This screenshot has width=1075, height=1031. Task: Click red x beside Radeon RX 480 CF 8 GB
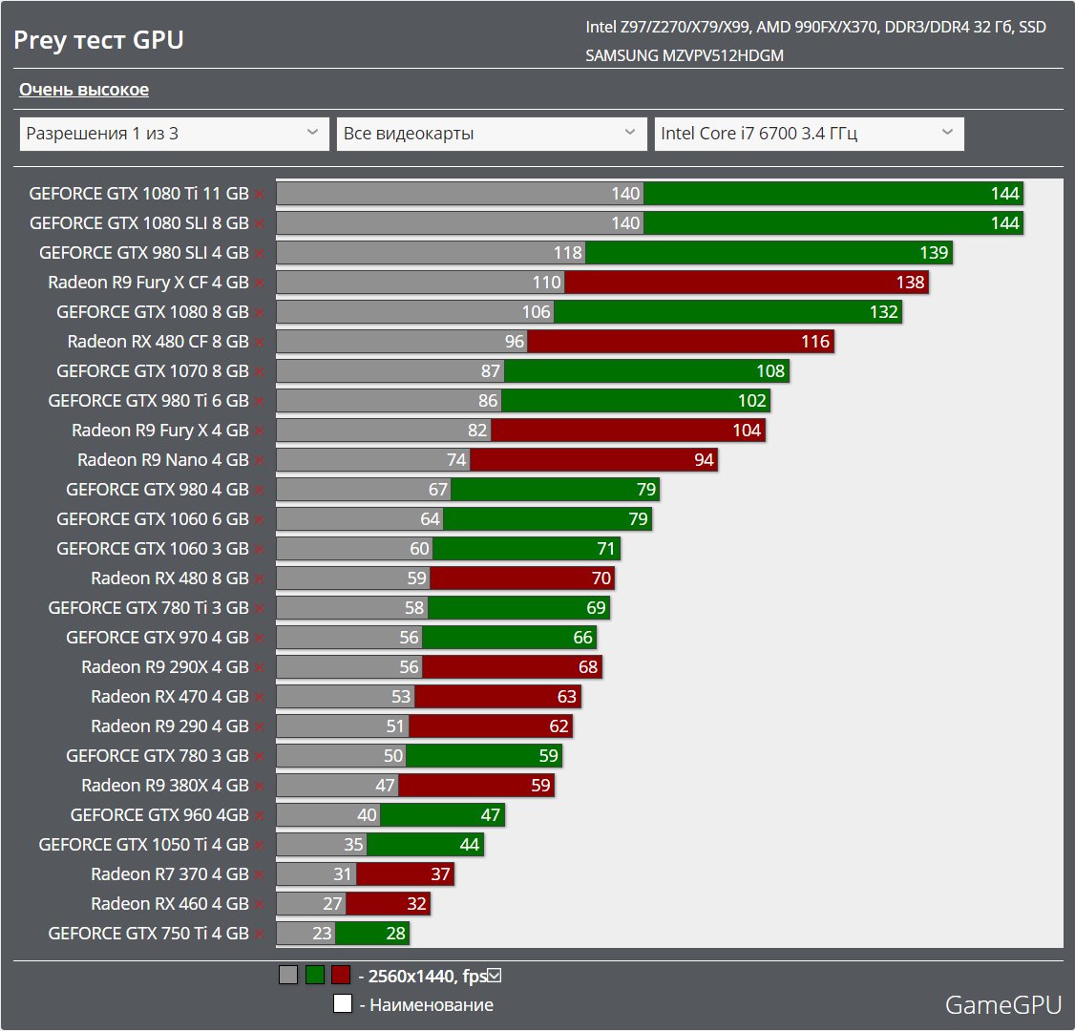point(259,342)
